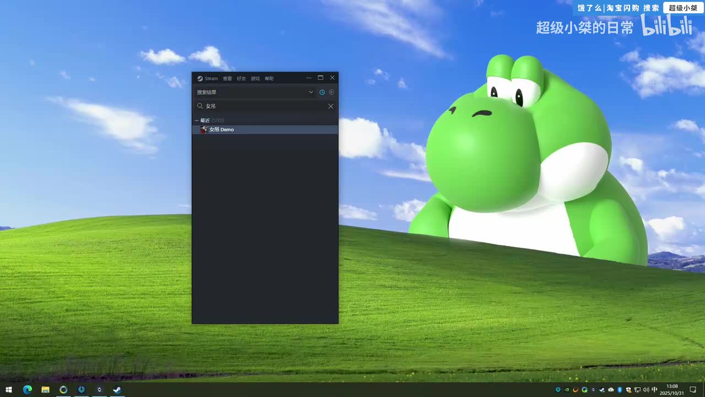Open the Windows Start menu
Image resolution: width=705 pixels, height=397 pixels.
9,389
